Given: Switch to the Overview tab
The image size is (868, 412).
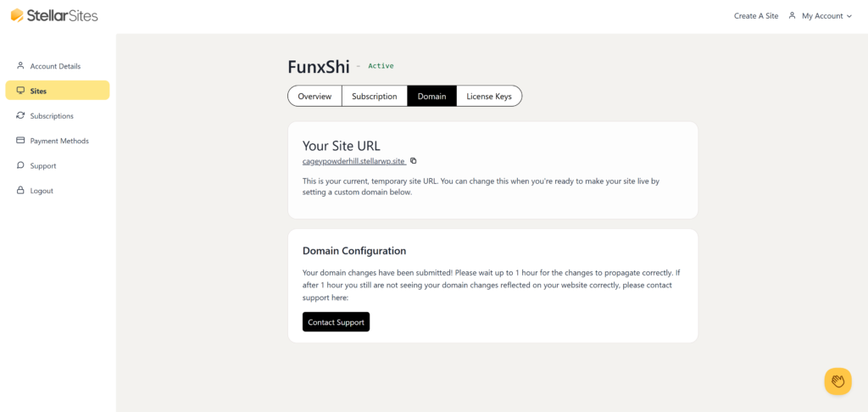Looking at the screenshot, I should pyautogui.click(x=314, y=97).
